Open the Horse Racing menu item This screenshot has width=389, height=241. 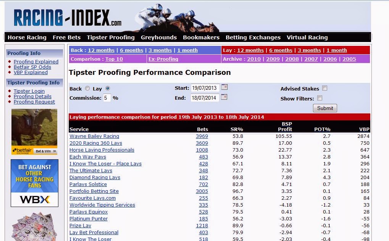(x=27, y=37)
